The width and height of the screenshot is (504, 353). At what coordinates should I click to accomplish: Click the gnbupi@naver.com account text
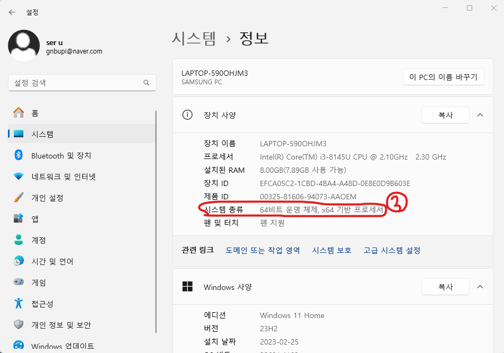[74, 51]
